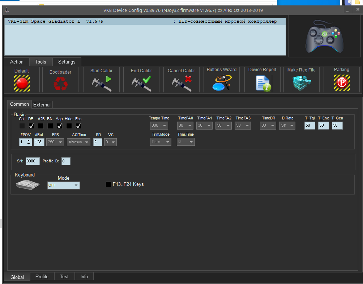Edit the T_Gen value field
Viewport: 363px width, 284px height.
tap(337, 126)
